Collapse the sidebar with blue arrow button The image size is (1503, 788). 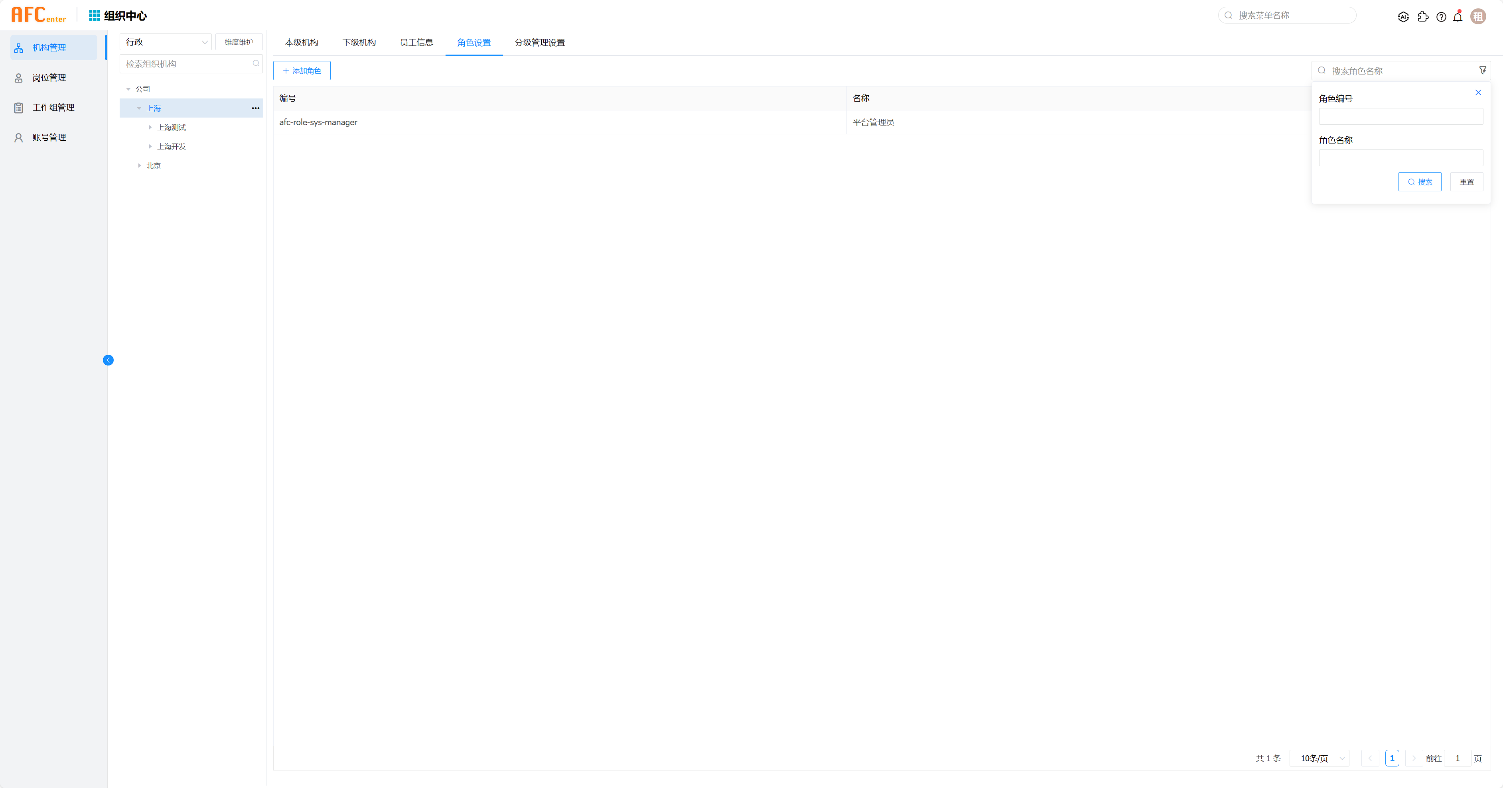pyautogui.click(x=108, y=360)
